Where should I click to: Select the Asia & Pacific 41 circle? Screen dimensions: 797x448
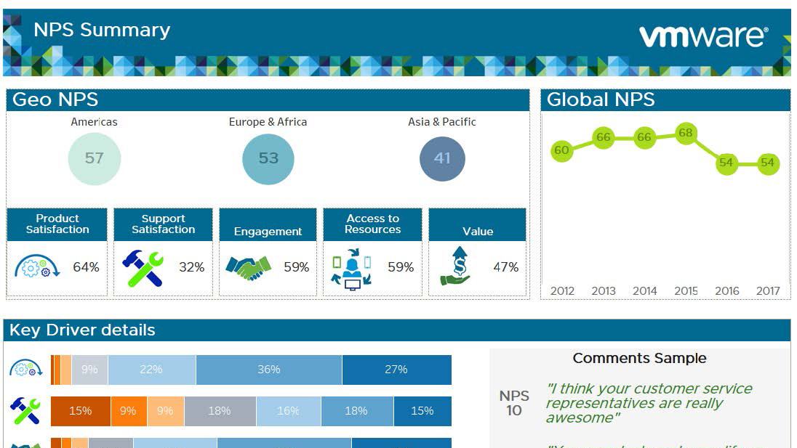(442, 158)
